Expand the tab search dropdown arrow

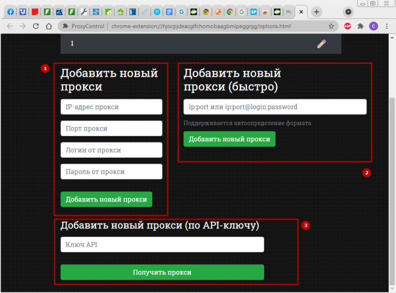(349, 11)
